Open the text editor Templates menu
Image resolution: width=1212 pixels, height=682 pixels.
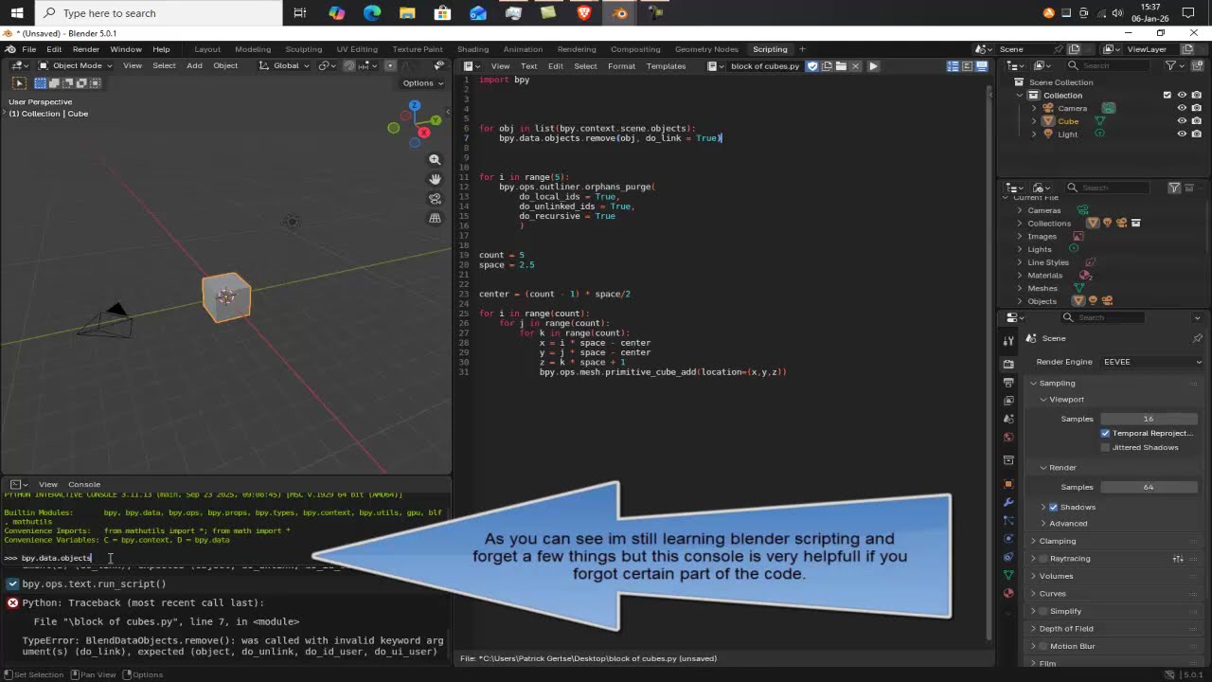pos(666,66)
